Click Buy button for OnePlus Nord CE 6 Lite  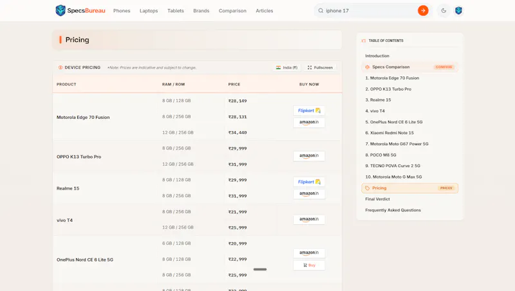point(309,265)
